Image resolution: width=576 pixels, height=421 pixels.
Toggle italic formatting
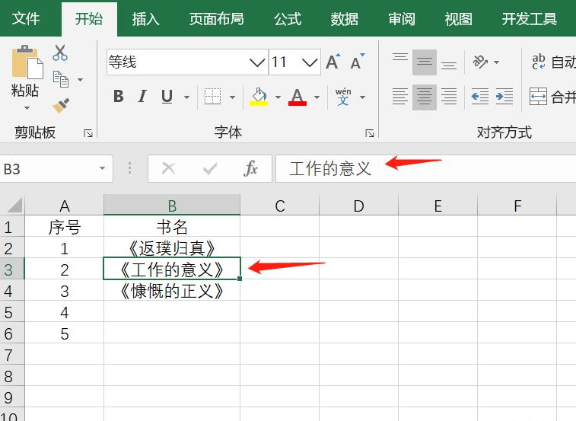(x=142, y=97)
